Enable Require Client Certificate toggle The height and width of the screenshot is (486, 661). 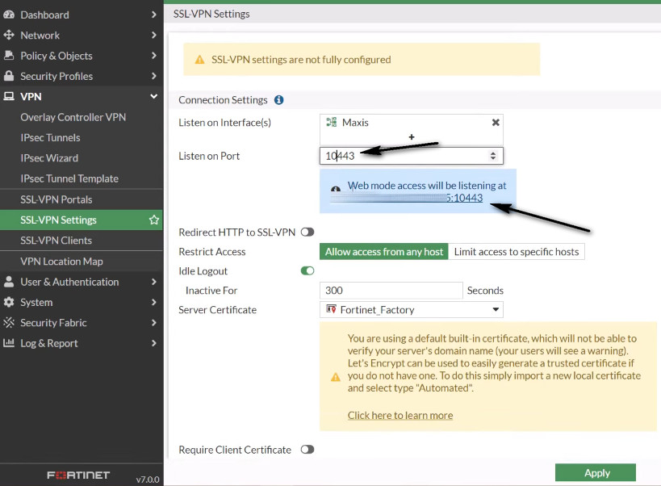click(x=307, y=450)
